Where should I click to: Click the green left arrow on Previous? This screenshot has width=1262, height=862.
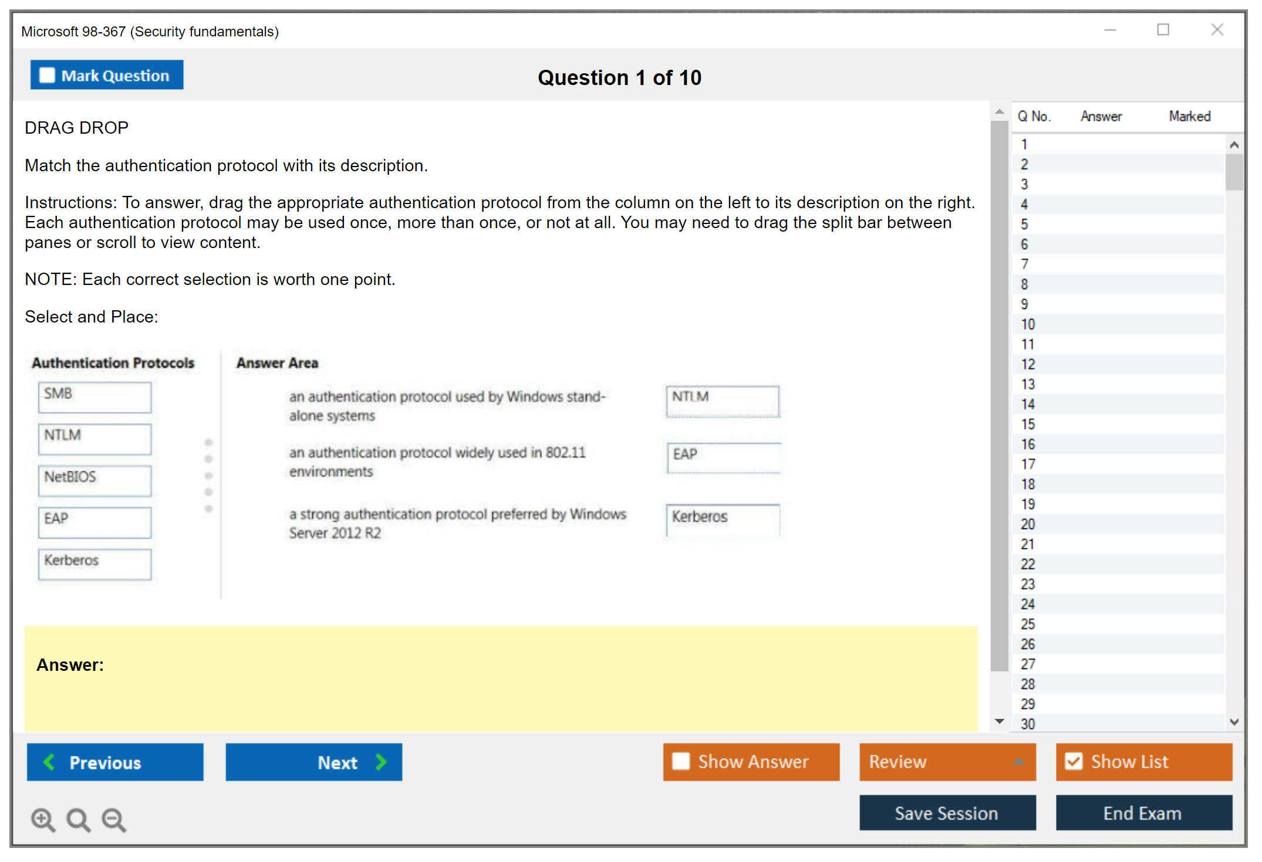click(x=49, y=762)
